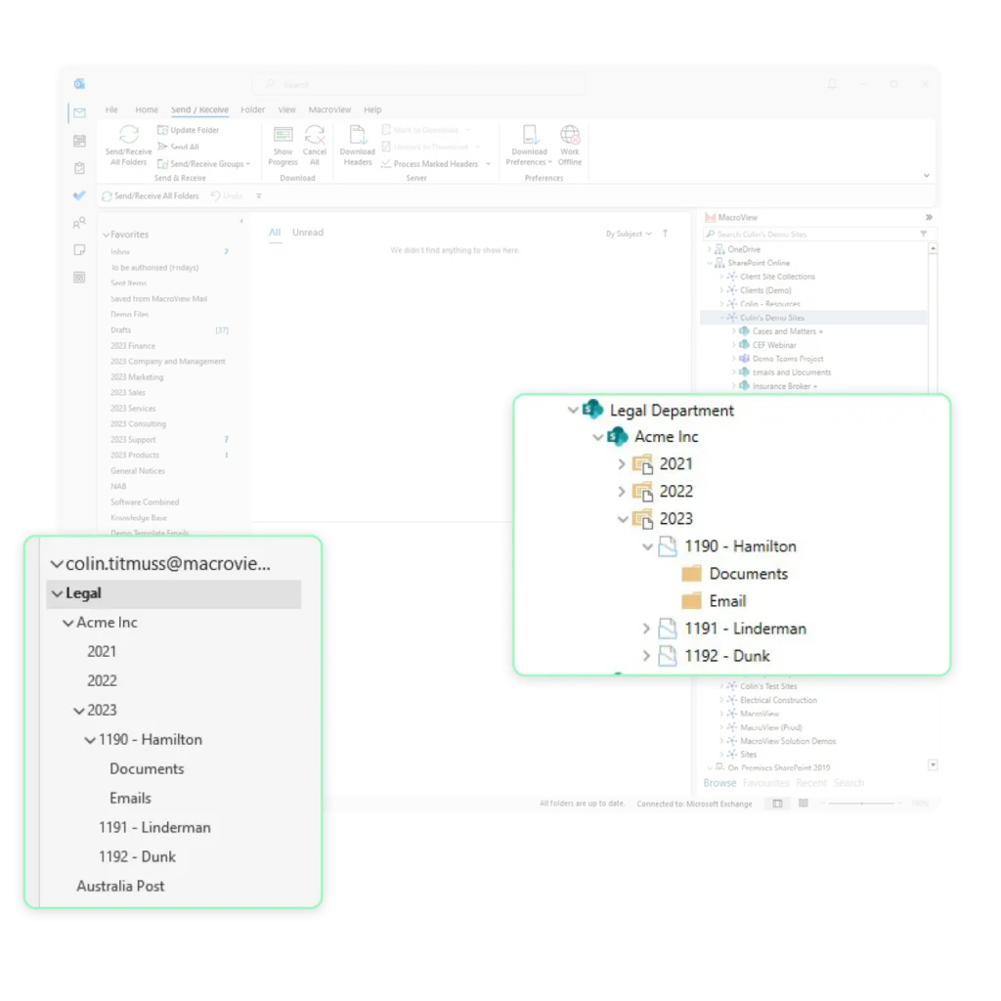1001x1001 pixels.
Task: Click Cancel All icon
Action: click(x=315, y=135)
